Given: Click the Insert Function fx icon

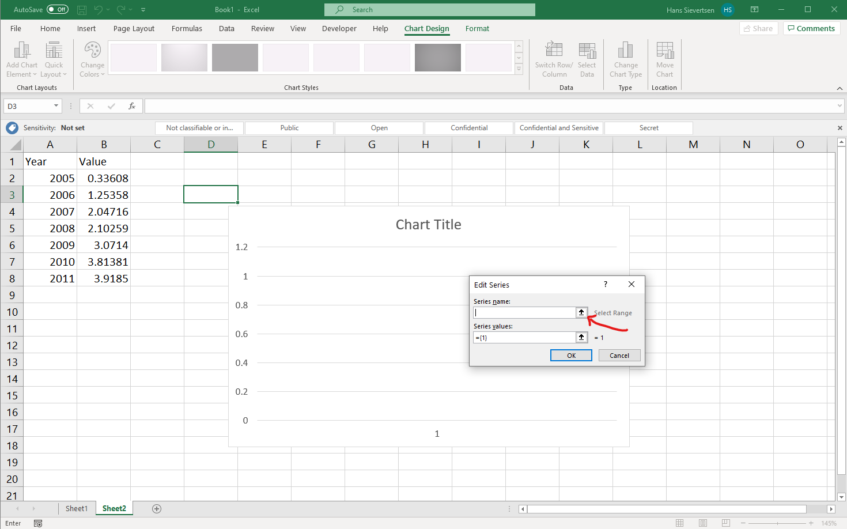Looking at the screenshot, I should (132, 106).
